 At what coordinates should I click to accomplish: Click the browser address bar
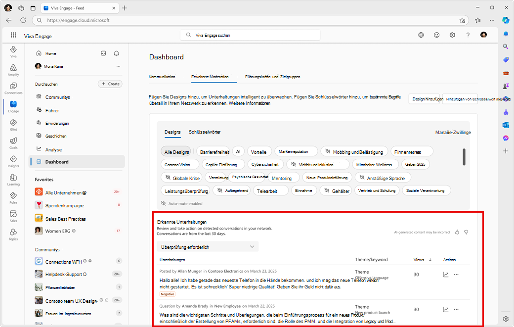pyautogui.click(x=251, y=20)
